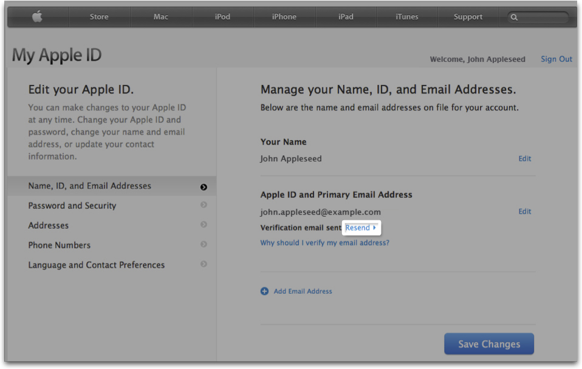This screenshot has width=582, height=369.
Task: Click the disclosure arrow inside the Resend button
Action: [374, 228]
